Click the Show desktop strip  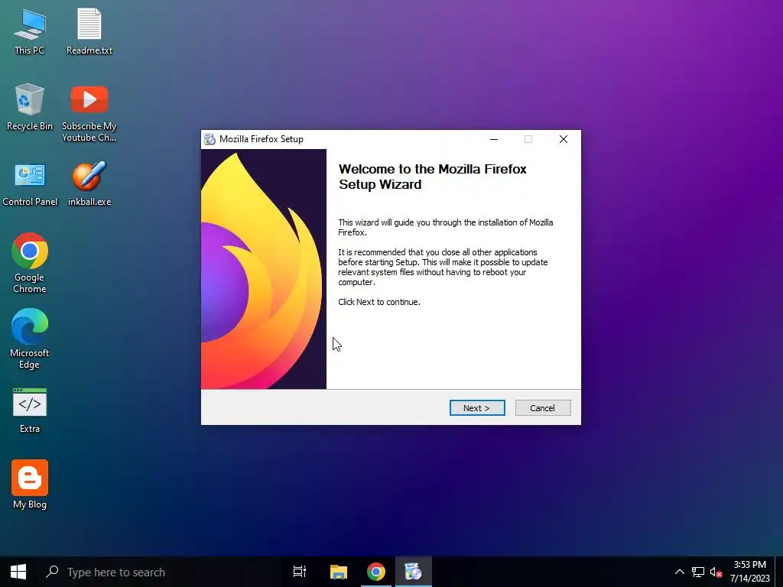(779, 572)
